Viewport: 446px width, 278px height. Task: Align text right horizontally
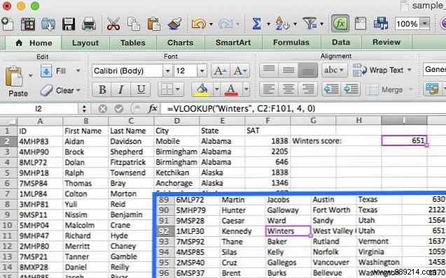tap(308, 89)
